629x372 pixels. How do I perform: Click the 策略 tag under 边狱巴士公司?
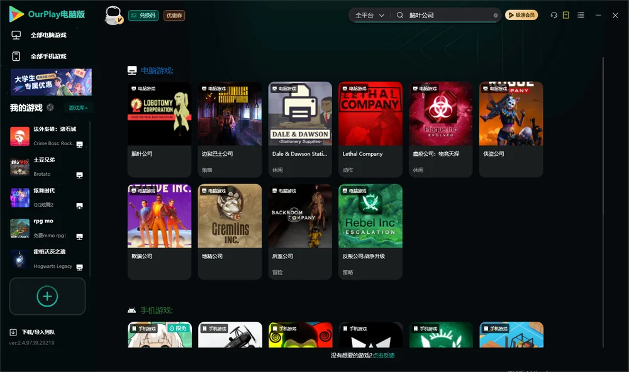click(207, 170)
